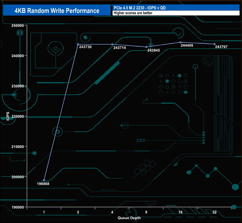
Task: Click the 4KB Random Write Performance title
Action: (57, 11)
